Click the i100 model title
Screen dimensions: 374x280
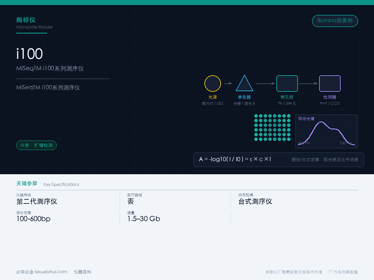(x=29, y=54)
